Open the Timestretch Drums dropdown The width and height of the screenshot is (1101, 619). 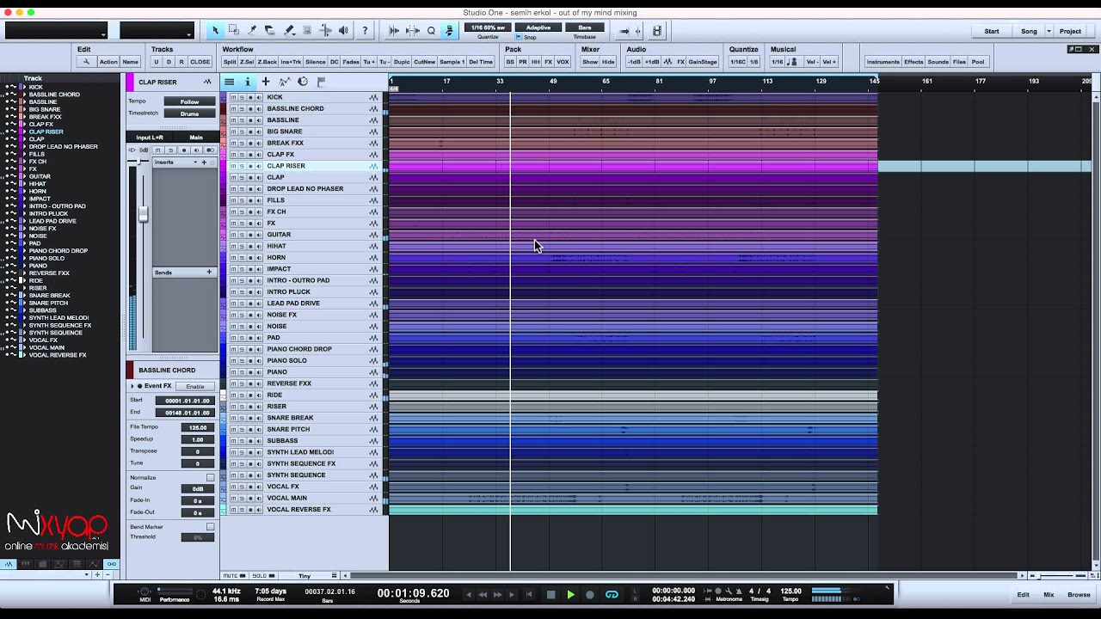tap(189, 113)
